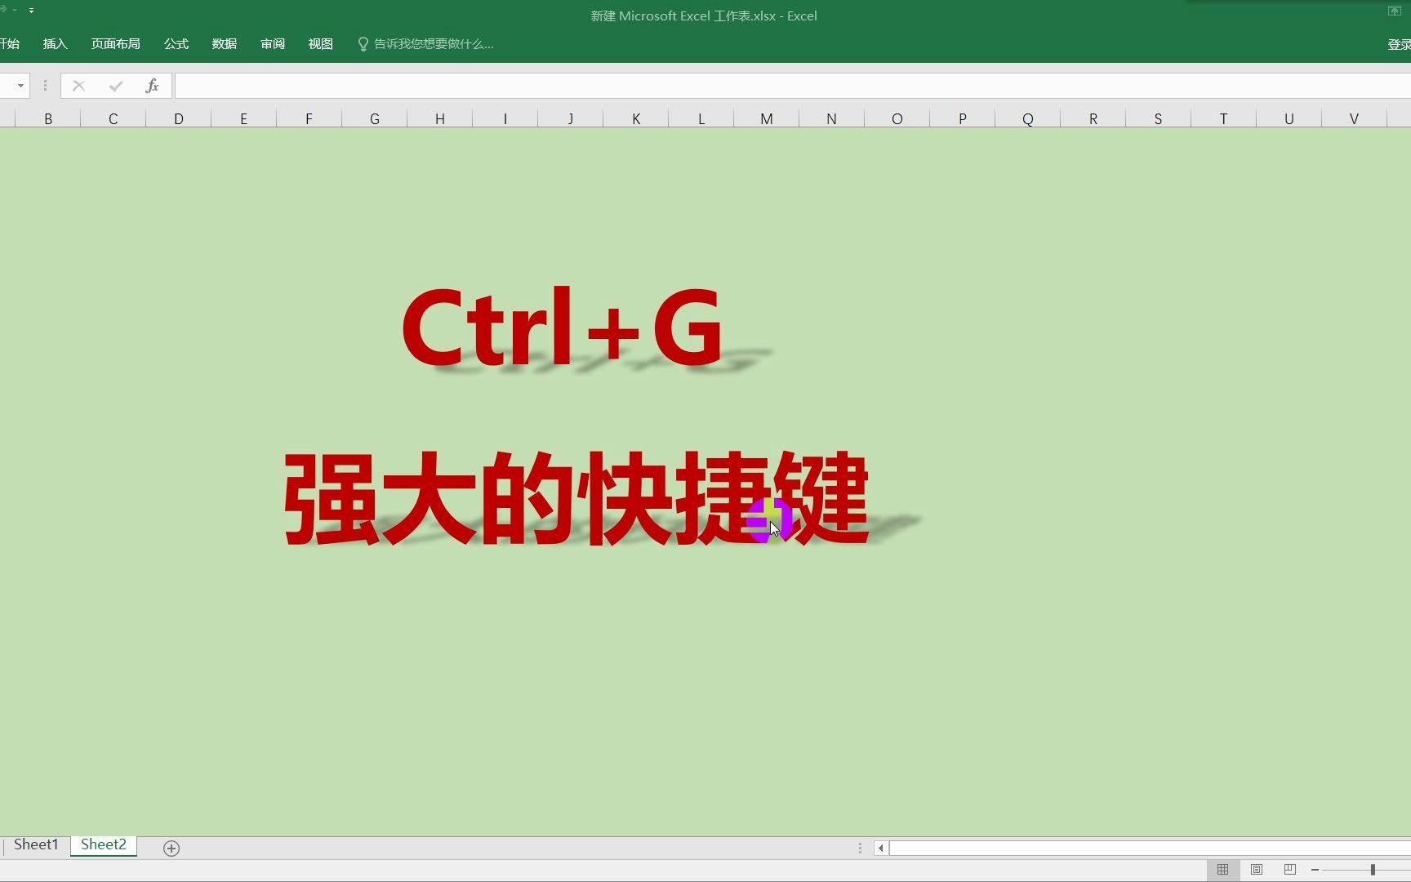The width and height of the screenshot is (1411, 882).
Task: Click the New Sheet plus button
Action: 171,848
